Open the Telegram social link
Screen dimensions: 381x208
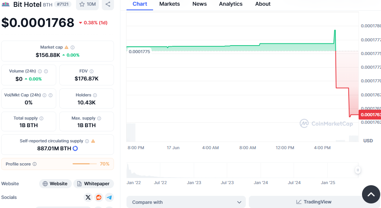109,197
